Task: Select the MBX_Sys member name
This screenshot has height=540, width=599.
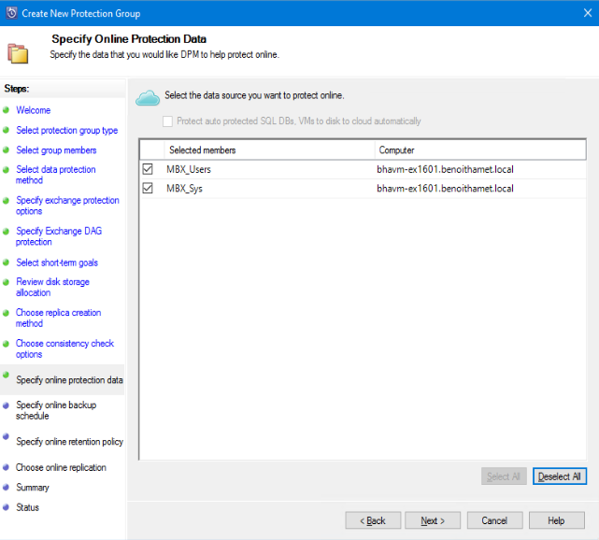Action: point(184,189)
